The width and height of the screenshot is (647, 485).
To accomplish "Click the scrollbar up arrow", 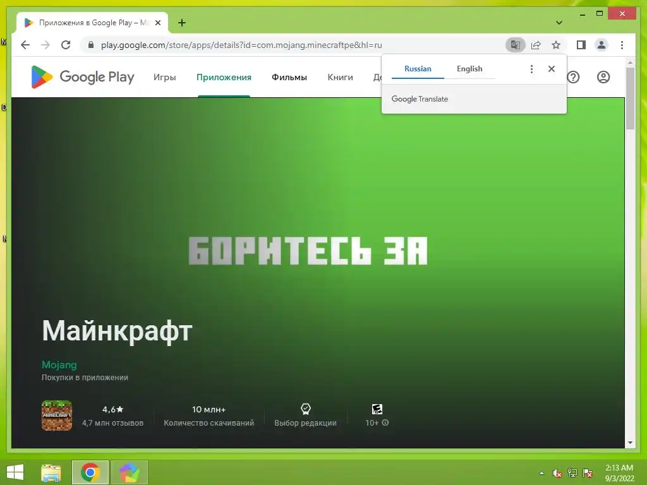I will click(x=630, y=63).
